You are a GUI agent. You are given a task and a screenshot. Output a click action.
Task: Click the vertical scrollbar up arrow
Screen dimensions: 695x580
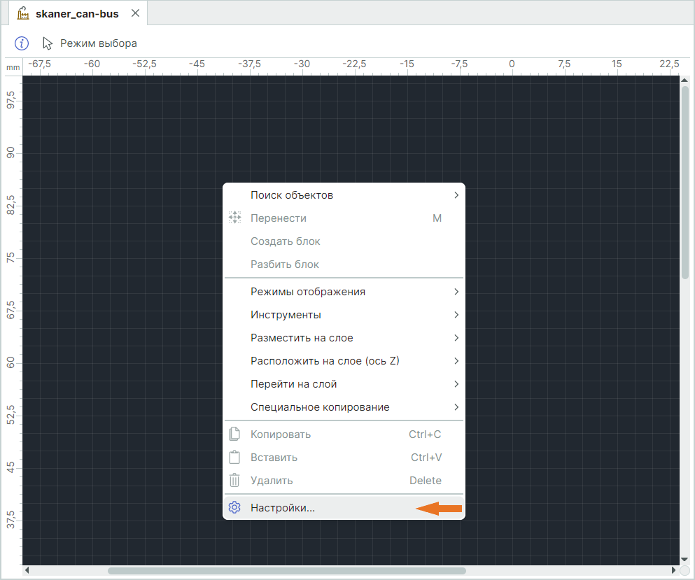point(685,80)
